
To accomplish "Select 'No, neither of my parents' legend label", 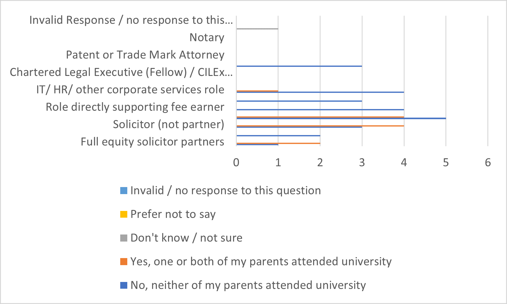I will click(x=248, y=285).
